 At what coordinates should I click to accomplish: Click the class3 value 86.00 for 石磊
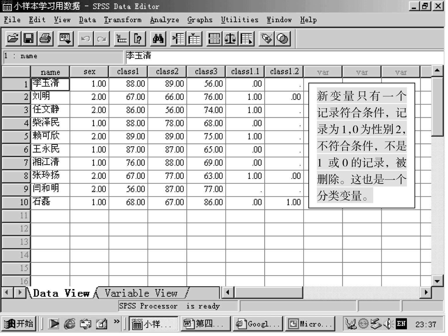[206, 202]
